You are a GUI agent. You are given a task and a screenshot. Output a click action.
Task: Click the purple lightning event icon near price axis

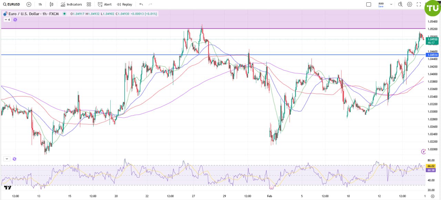click(x=423, y=152)
